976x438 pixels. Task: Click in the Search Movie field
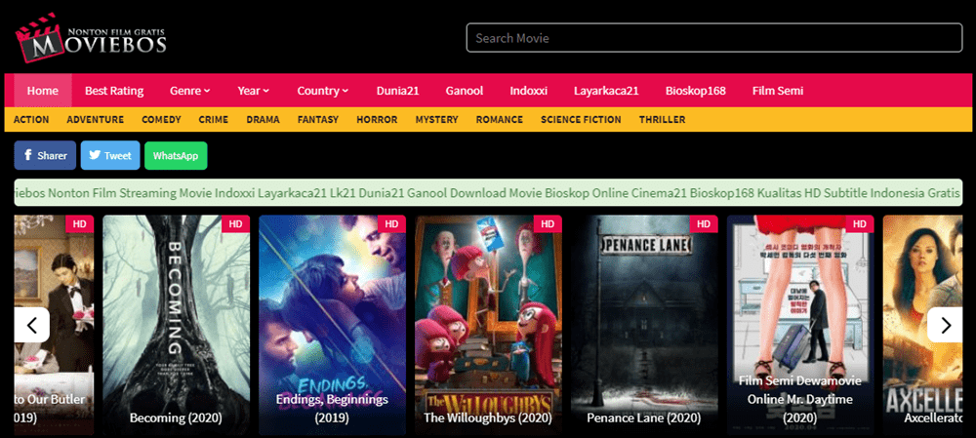[x=714, y=38]
